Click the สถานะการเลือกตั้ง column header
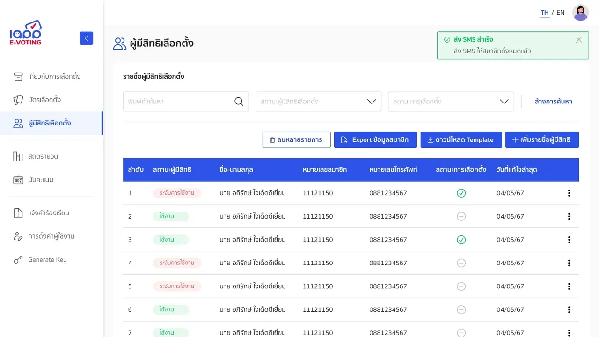 click(461, 170)
